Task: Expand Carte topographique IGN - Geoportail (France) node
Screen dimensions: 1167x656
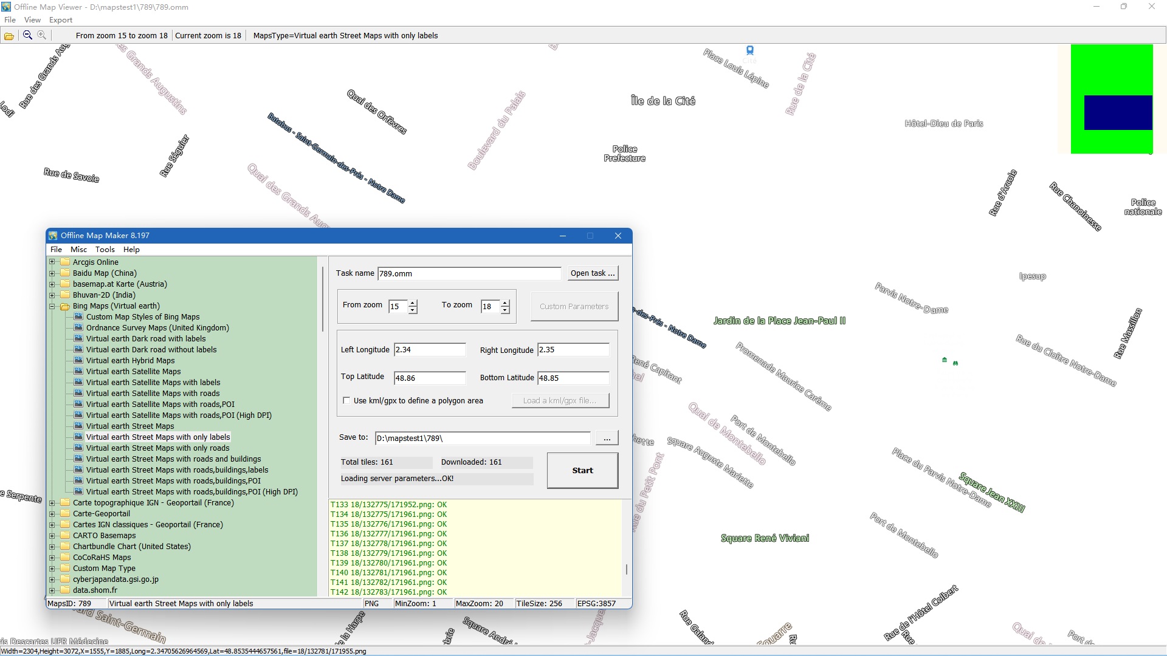Action: 52,502
